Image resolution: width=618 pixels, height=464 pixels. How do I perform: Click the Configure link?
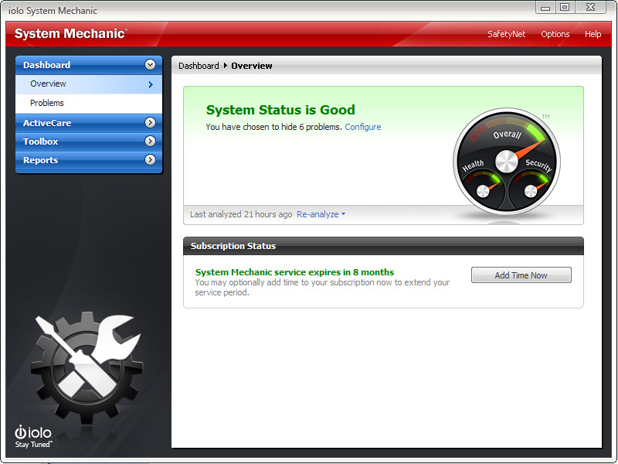(x=363, y=127)
